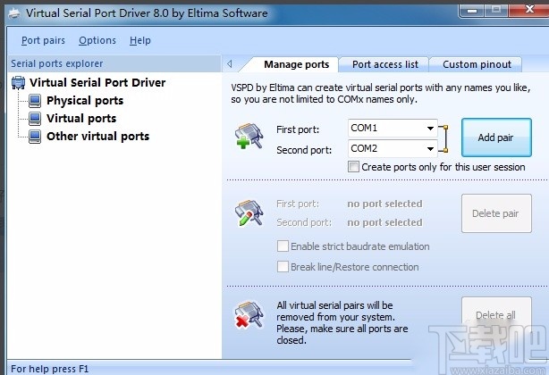Select Other virtual ports in the tree
This screenshot has height=375, width=549.
(x=98, y=137)
